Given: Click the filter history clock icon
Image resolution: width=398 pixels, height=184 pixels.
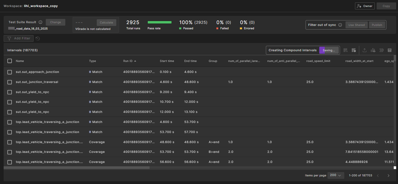Looking at the screenshot, I should pos(38,38).
